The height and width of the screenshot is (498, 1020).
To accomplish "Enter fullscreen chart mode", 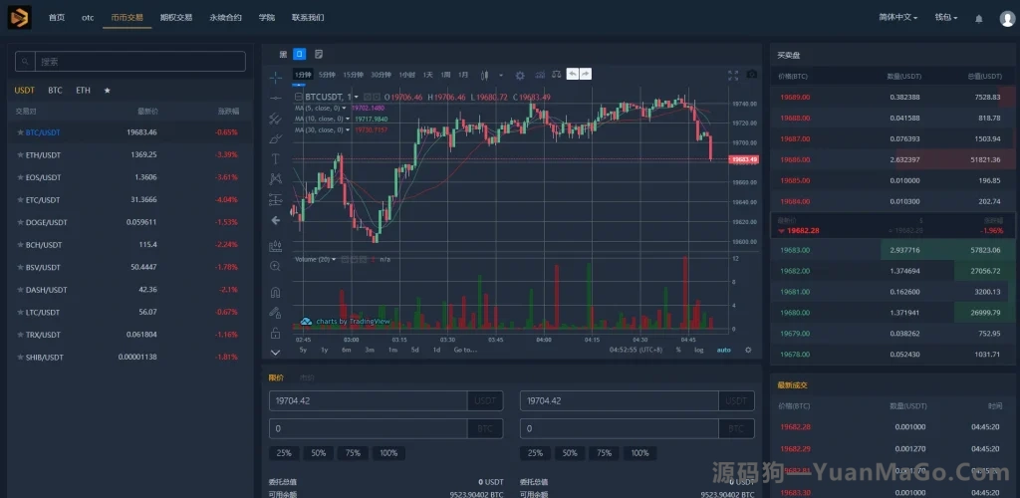I will tap(733, 75).
